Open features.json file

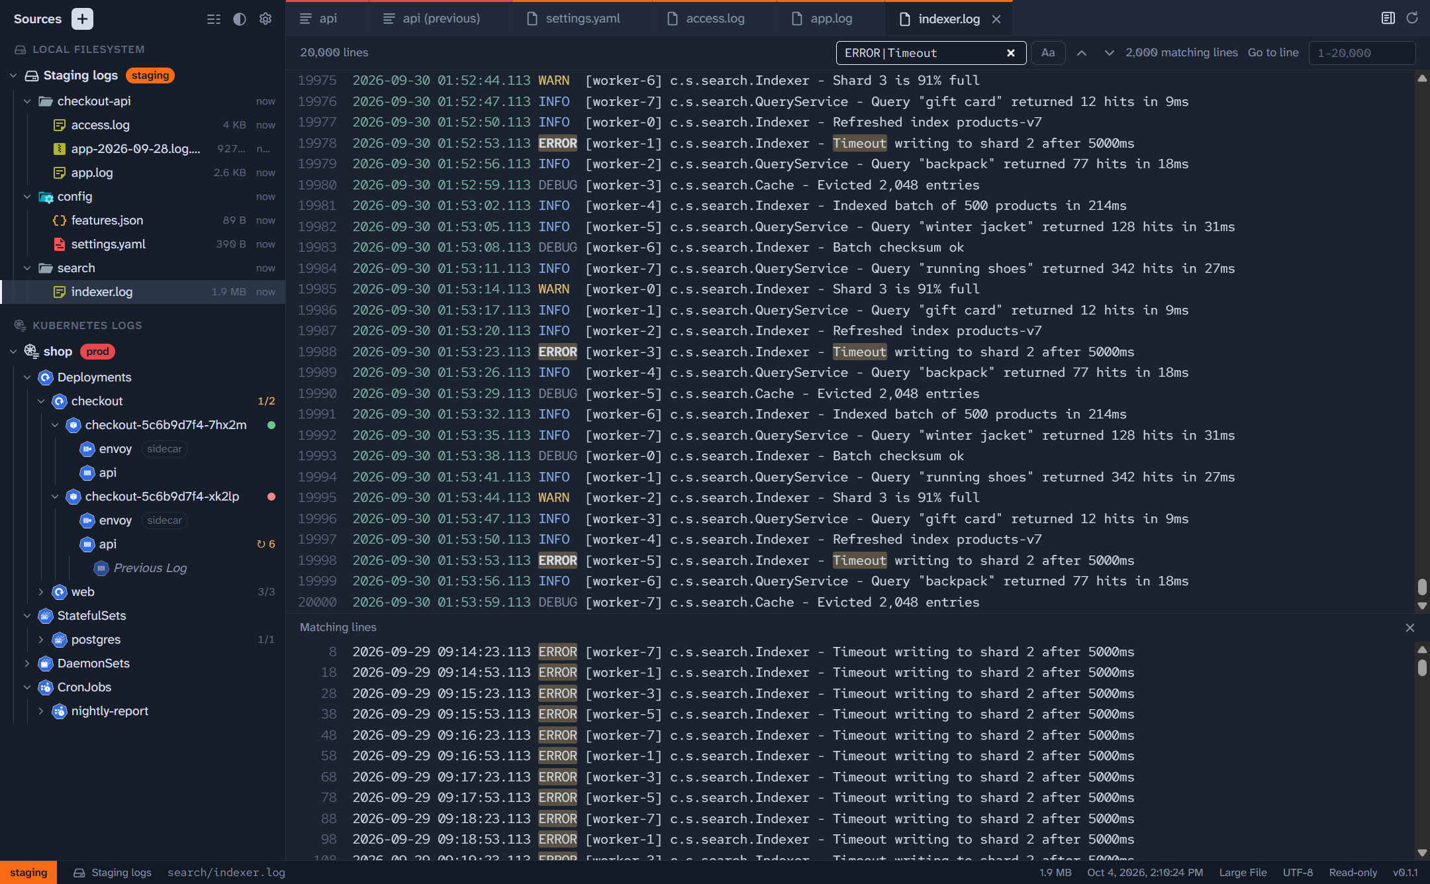[x=142, y=221]
